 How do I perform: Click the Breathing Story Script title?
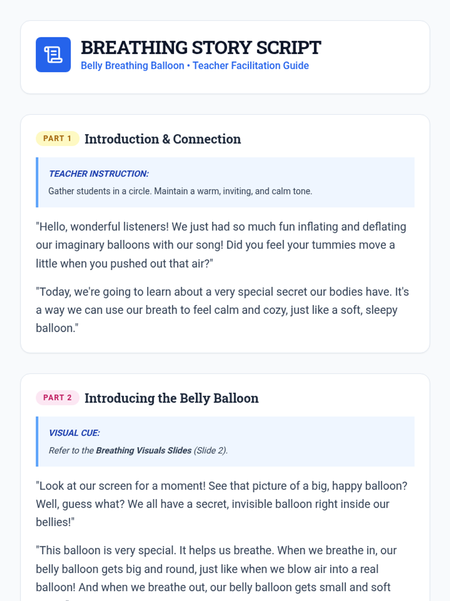tap(201, 48)
